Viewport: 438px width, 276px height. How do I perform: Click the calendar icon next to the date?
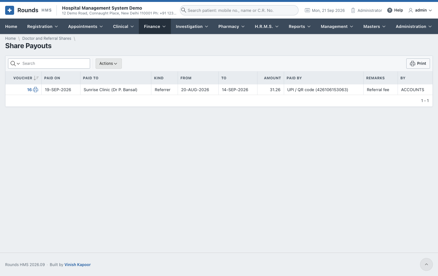(x=307, y=10)
